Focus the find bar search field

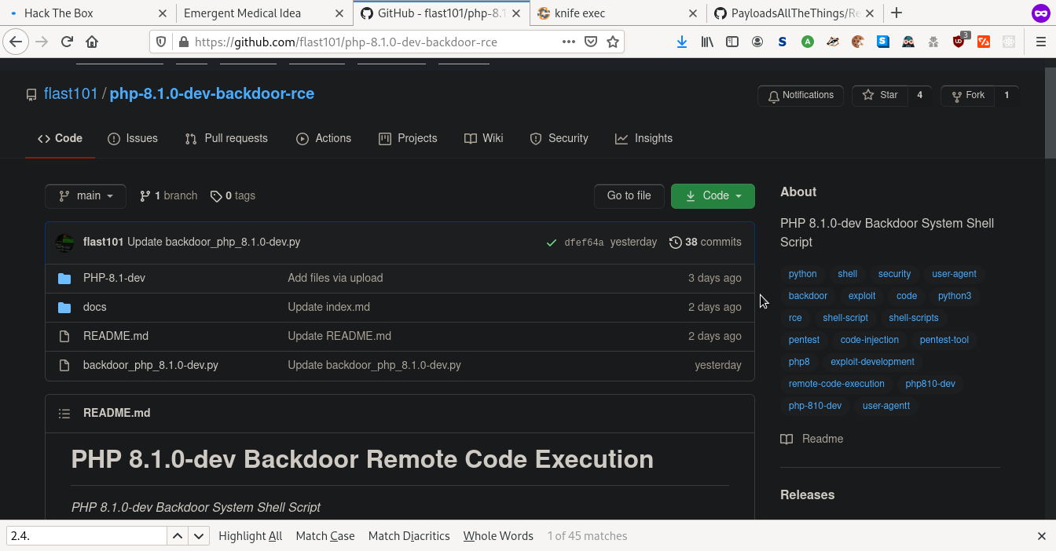coord(86,536)
